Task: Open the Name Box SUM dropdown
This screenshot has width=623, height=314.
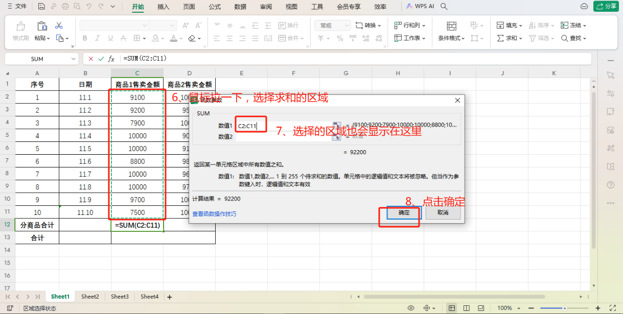Action: [74, 59]
